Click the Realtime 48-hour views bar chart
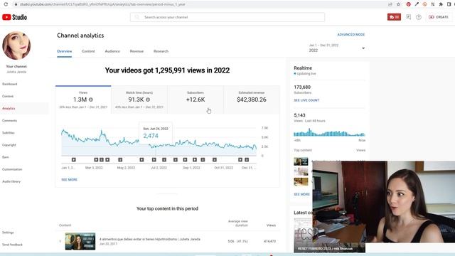 point(329,133)
